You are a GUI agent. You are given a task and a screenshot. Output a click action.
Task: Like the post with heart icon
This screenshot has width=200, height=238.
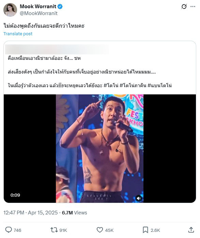point(100,230)
